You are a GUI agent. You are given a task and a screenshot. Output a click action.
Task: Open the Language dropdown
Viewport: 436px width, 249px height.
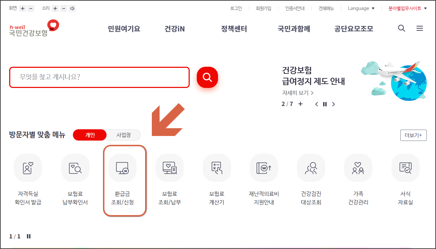(360, 8)
